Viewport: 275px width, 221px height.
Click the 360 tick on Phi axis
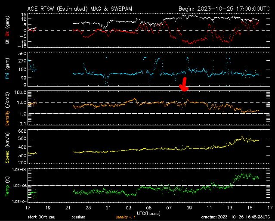coord(21,53)
